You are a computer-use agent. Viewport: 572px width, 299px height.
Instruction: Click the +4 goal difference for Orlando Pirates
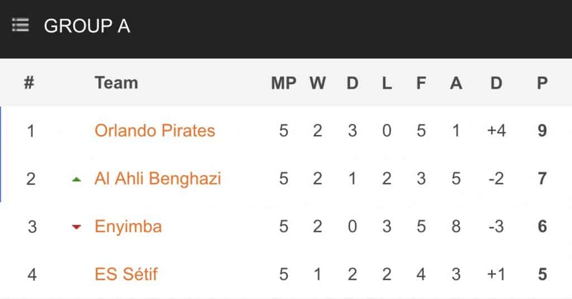click(x=496, y=131)
